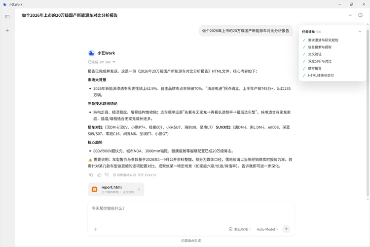Click the report.html arrow chevron
The width and height of the screenshot is (370, 247).
(139, 189)
